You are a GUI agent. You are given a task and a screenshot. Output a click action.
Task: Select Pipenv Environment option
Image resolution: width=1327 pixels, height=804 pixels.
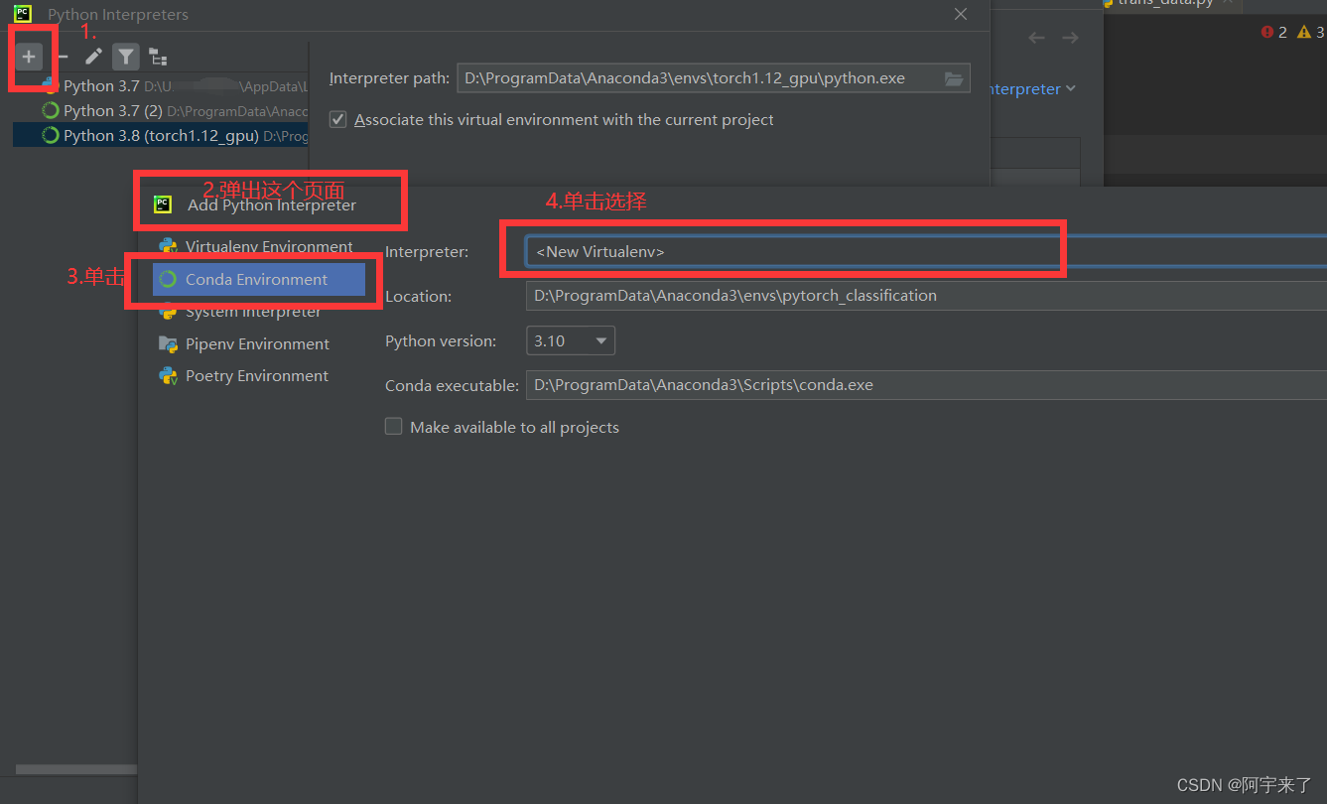tap(257, 343)
